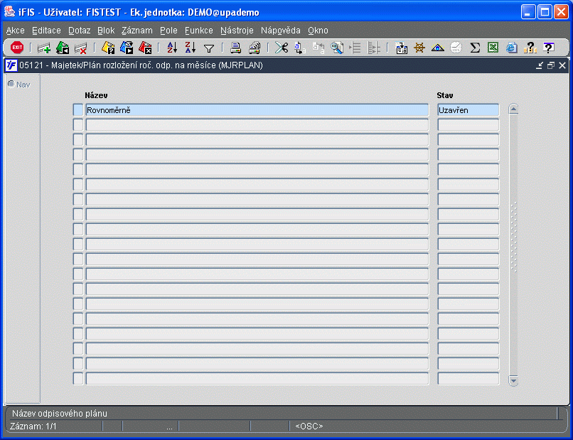
Task: Maximize the iFIS main window
Action: [x=545, y=12]
